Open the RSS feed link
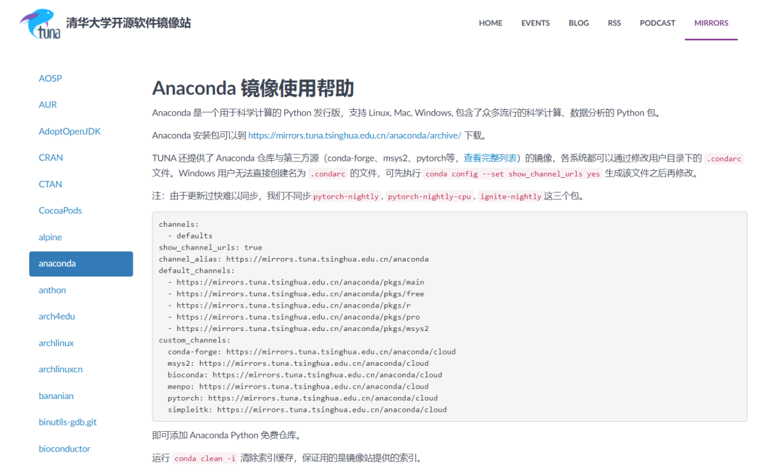766x465 pixels. pyautogui.click(x=614, y=23)
